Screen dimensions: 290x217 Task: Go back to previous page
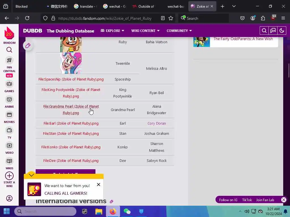[x=7, y=18]
